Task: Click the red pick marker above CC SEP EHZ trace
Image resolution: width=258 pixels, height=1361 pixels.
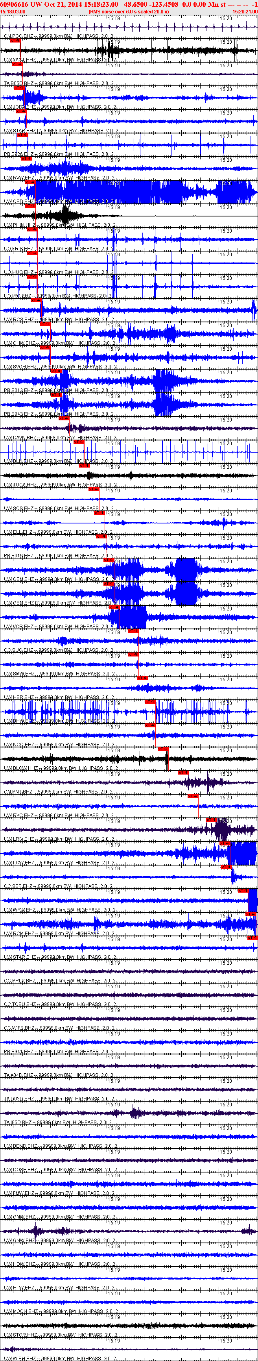Action: pyautogui.click(x=227, y=867)
